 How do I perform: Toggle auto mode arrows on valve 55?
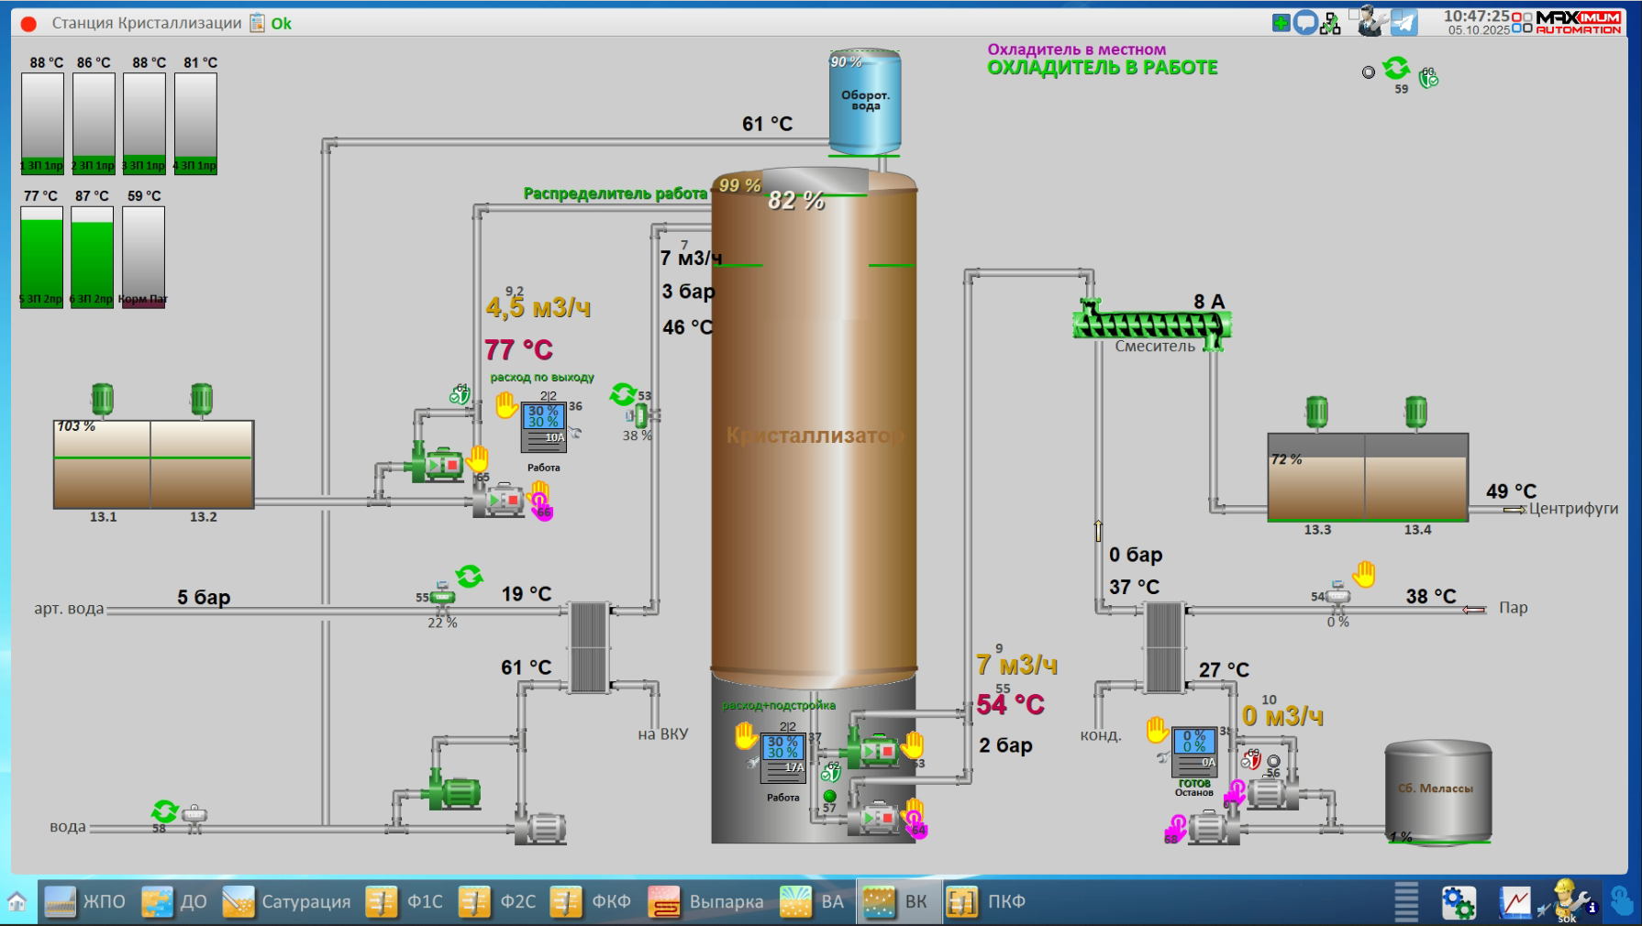coord(469,577)
